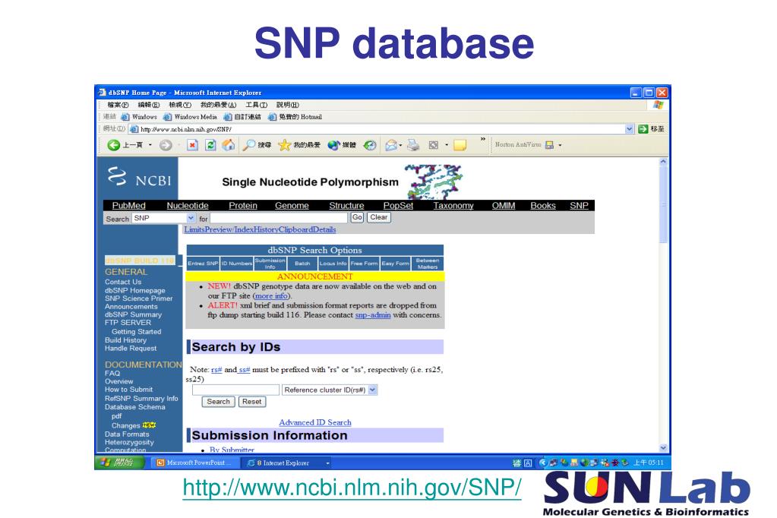This screenshot has height=518, width=777.
Task: Click the 'more info' FTP link
Action: coord(272,295)
